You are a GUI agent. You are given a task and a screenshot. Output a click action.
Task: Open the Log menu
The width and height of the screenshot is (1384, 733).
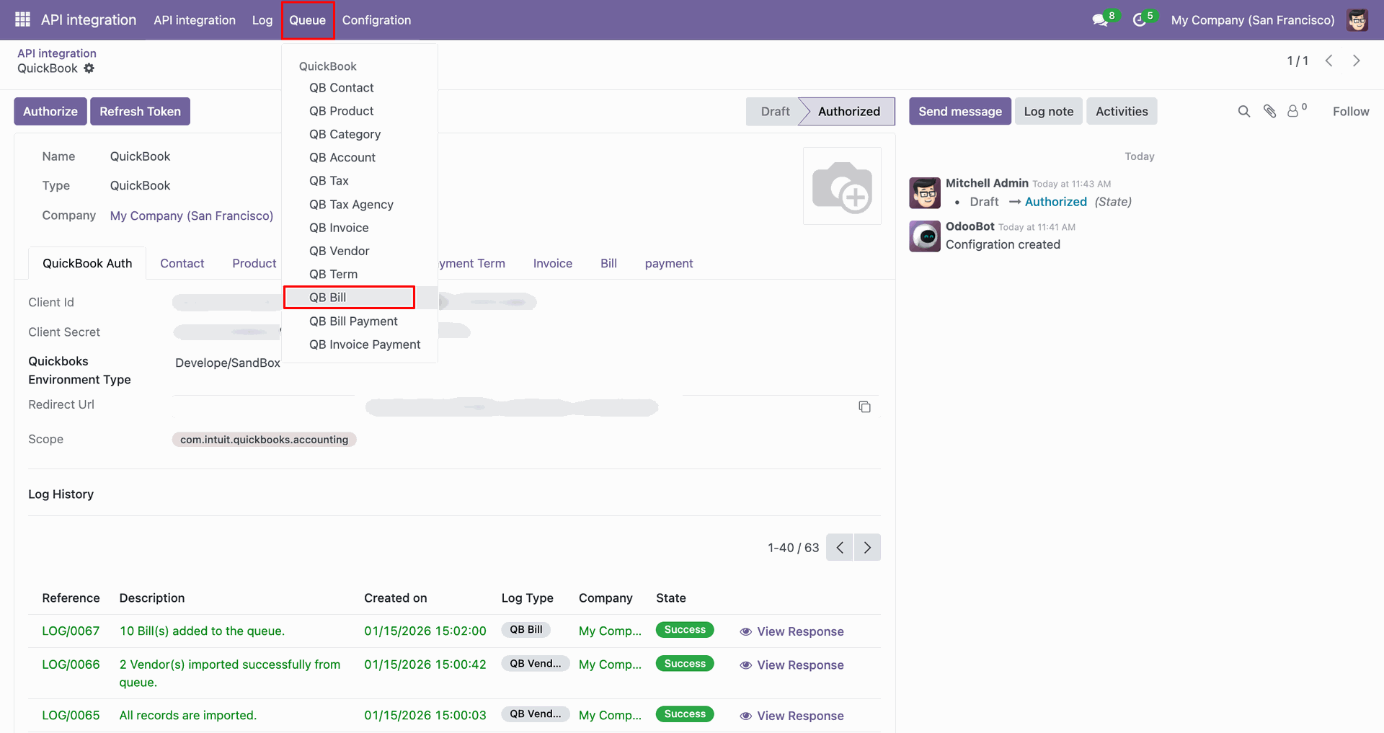262,20
